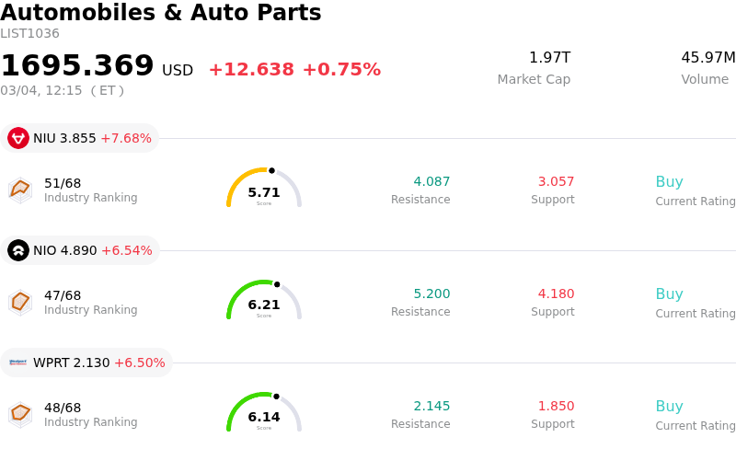Click WPRT industry ranking radar icon
Viewport: 736px width, 449px height.
20,414
